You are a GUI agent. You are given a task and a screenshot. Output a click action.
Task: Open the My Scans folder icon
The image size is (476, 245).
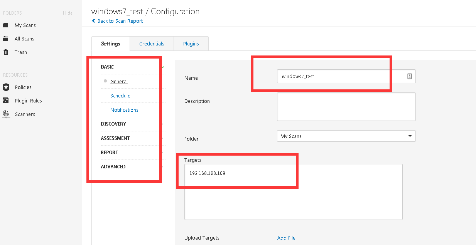(6, 25)
